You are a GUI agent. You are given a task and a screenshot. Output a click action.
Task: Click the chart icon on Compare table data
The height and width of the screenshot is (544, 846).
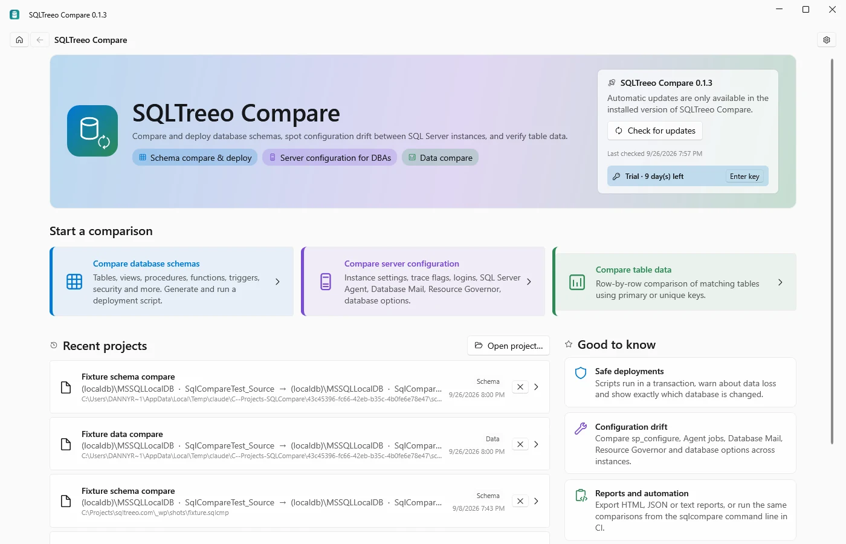(577, 282)
